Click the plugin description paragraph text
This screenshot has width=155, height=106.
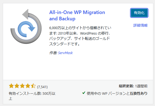pos(80,36)
